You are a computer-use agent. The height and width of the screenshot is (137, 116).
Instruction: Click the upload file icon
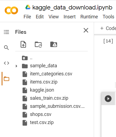click(23, 44)
